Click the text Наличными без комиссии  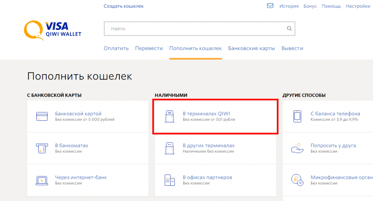tap(208, 151)
